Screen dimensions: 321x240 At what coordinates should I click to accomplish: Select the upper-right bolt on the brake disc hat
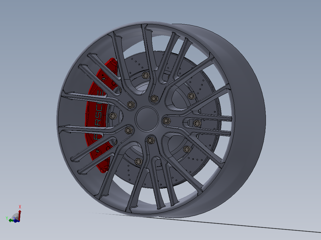click(x=191, y=96)
